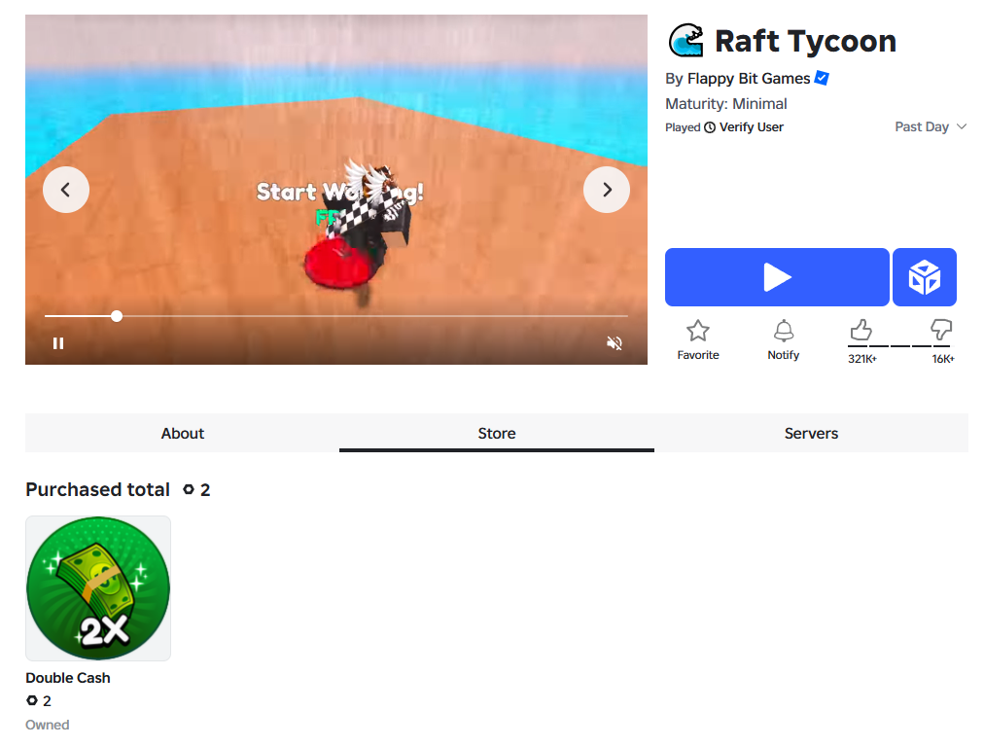Dislike the game with thumbs down
The width and height of the screenshot is (984, 746).
click(x=940, y=330)
